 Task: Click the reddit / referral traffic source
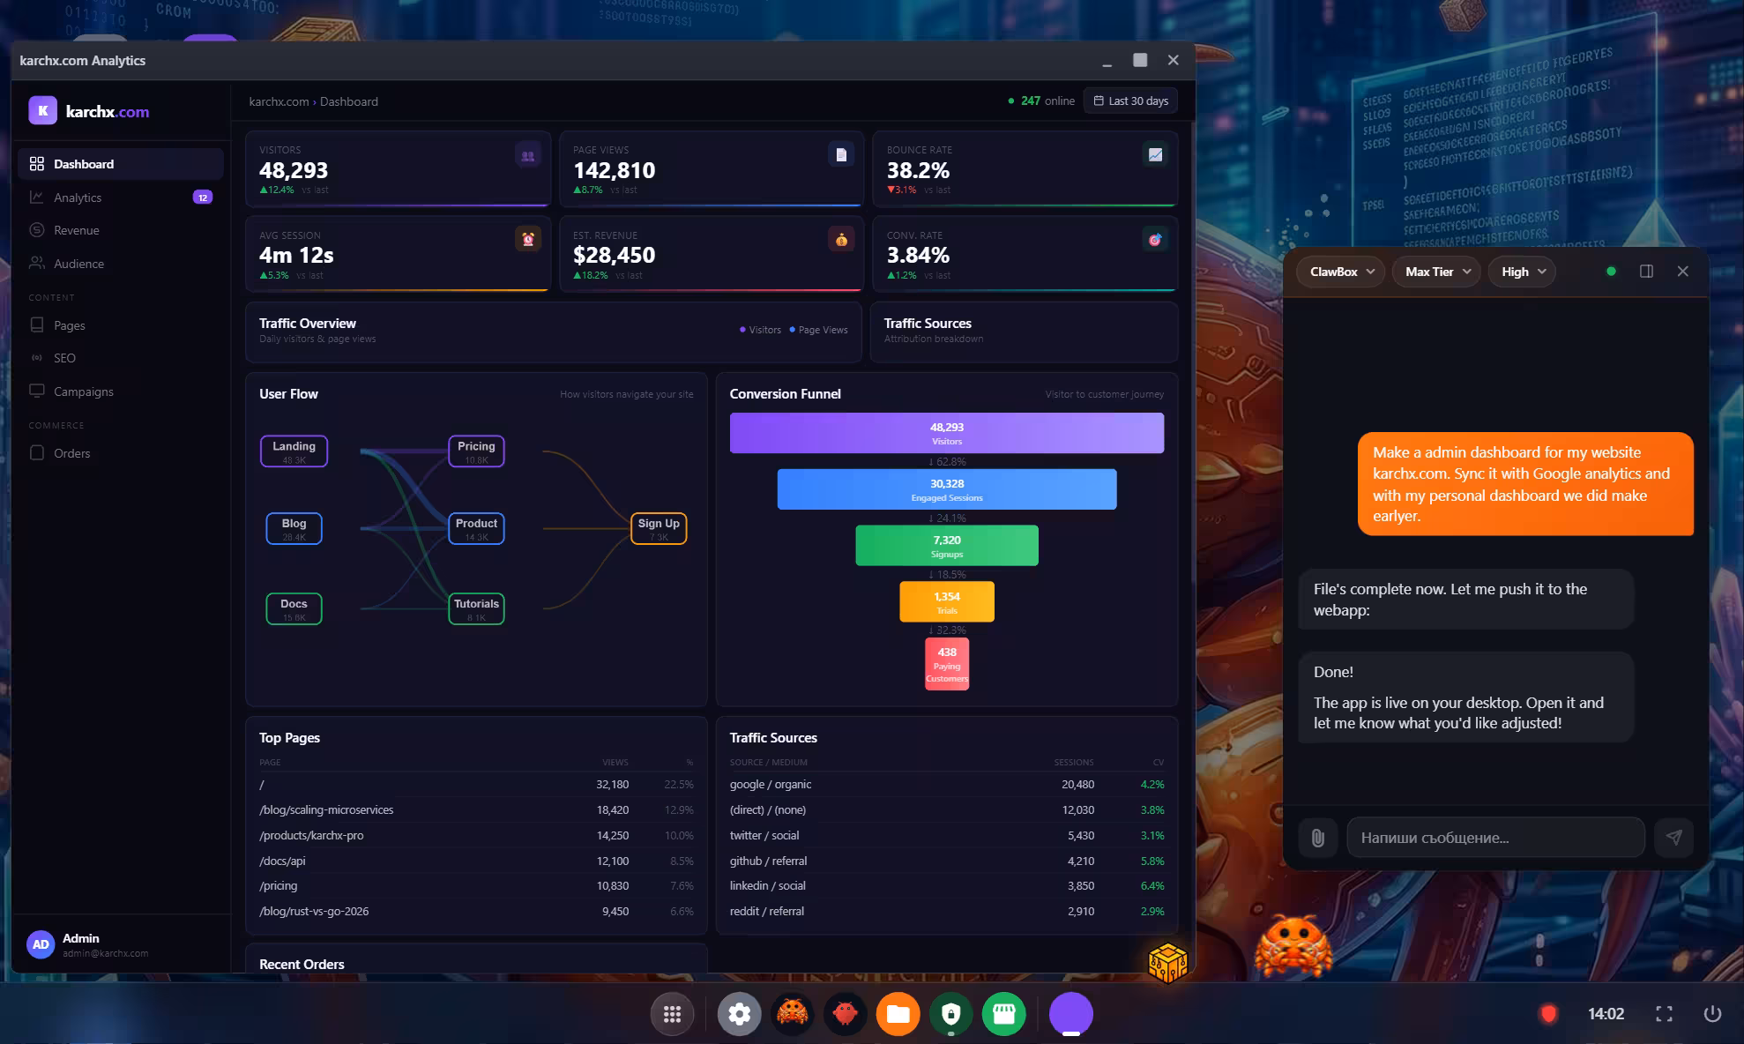947,911
